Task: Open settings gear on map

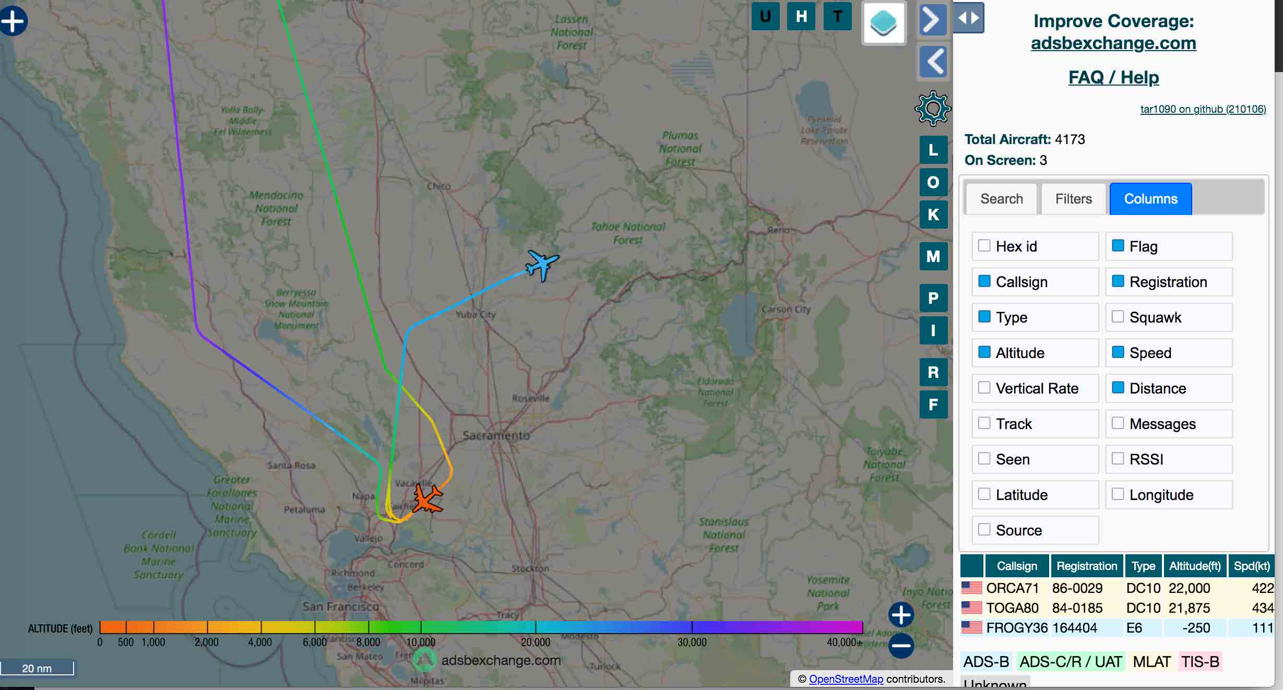Action: tap(933, 109)
